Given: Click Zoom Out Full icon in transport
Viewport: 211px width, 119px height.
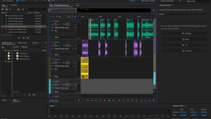Looking at the screenshot, I should coord(137,101).
